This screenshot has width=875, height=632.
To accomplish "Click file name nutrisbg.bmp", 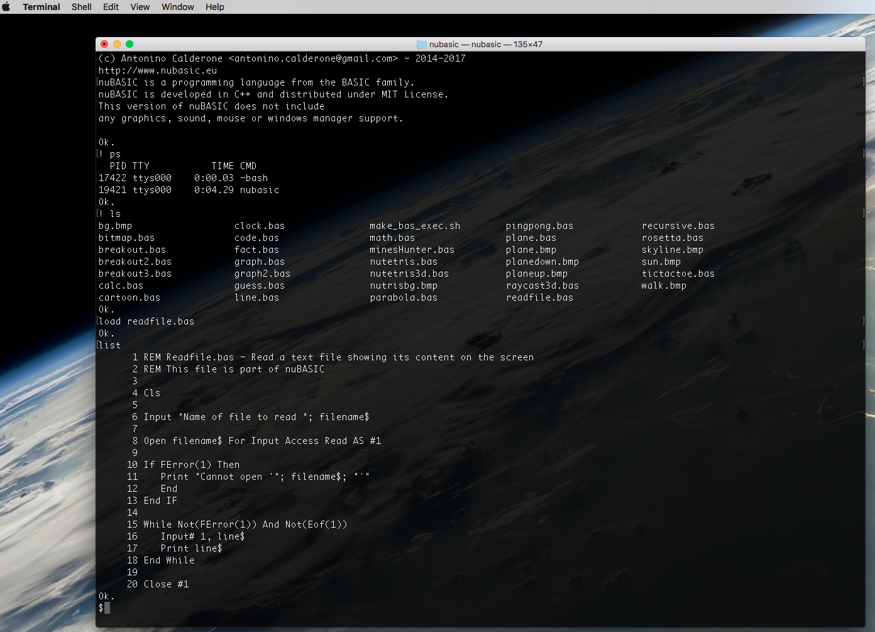I will (x=404, y=286).
